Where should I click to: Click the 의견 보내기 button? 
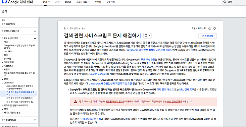pyautogui.click(x=207, y=36)
